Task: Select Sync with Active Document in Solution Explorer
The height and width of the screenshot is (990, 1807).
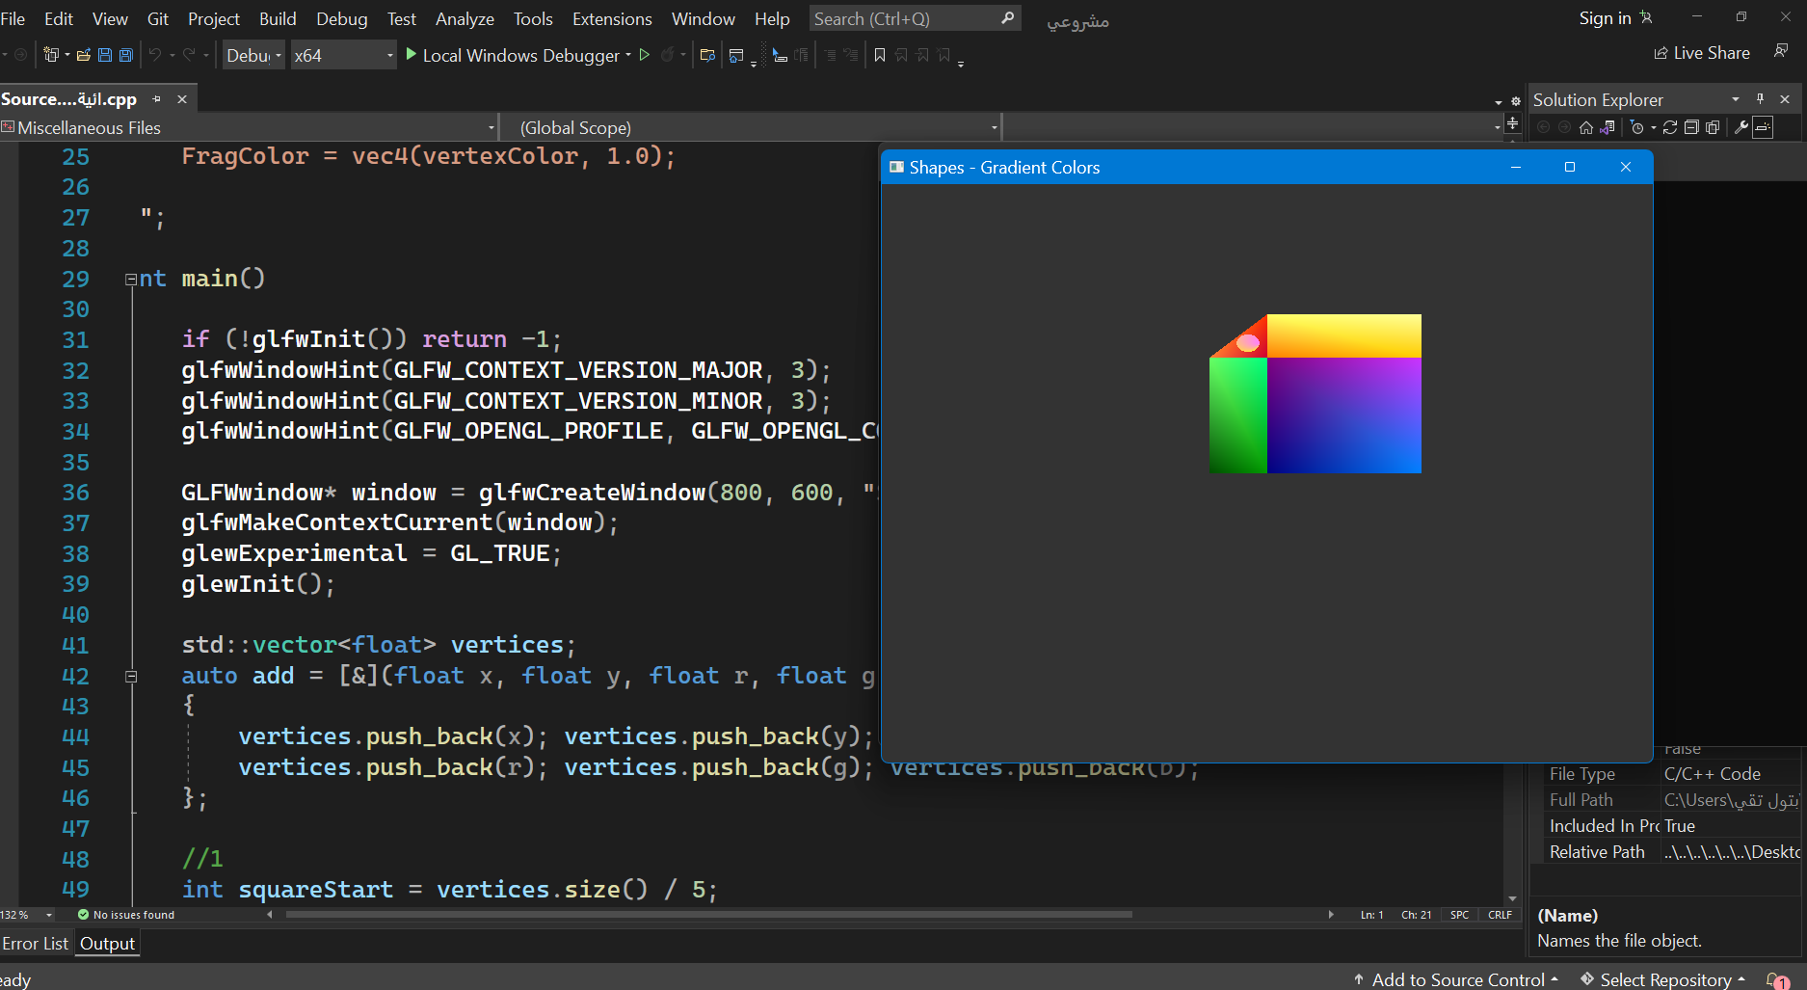Action: pyautogui.click(x=1608, y=126)
